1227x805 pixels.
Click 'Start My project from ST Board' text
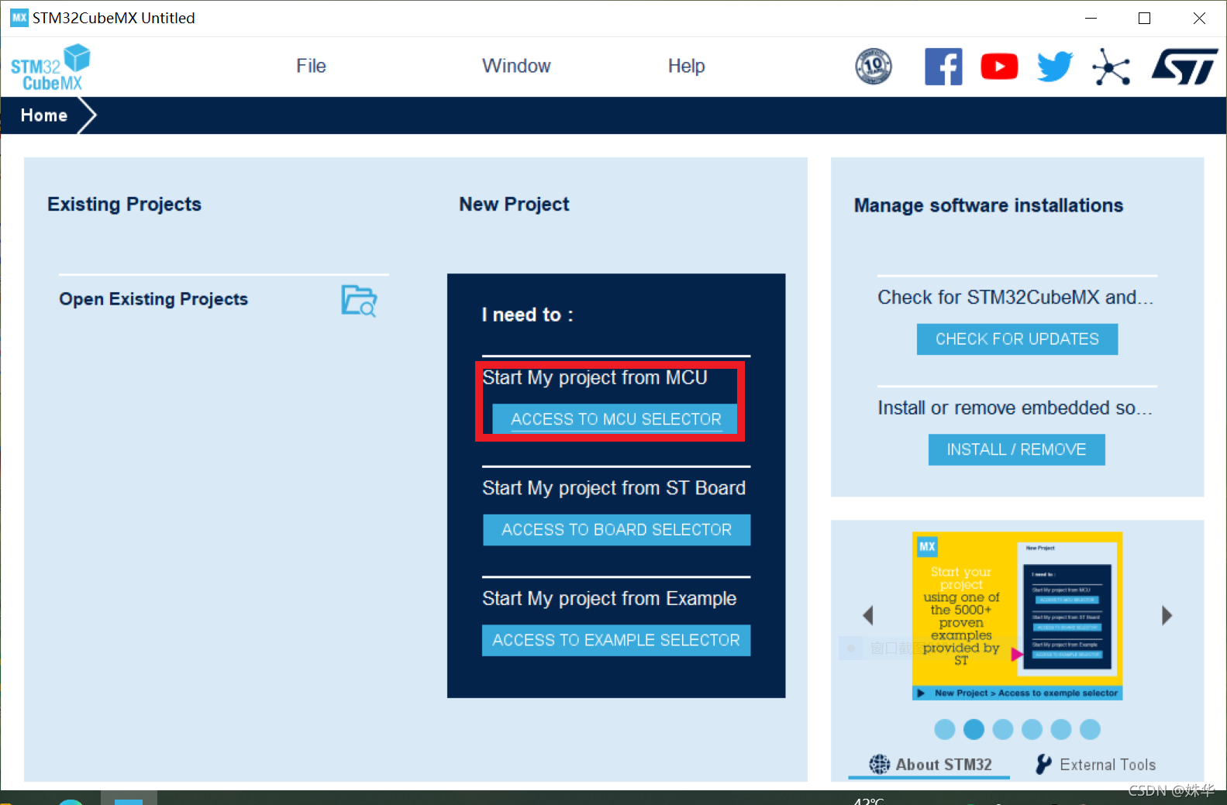pos(614,488)
